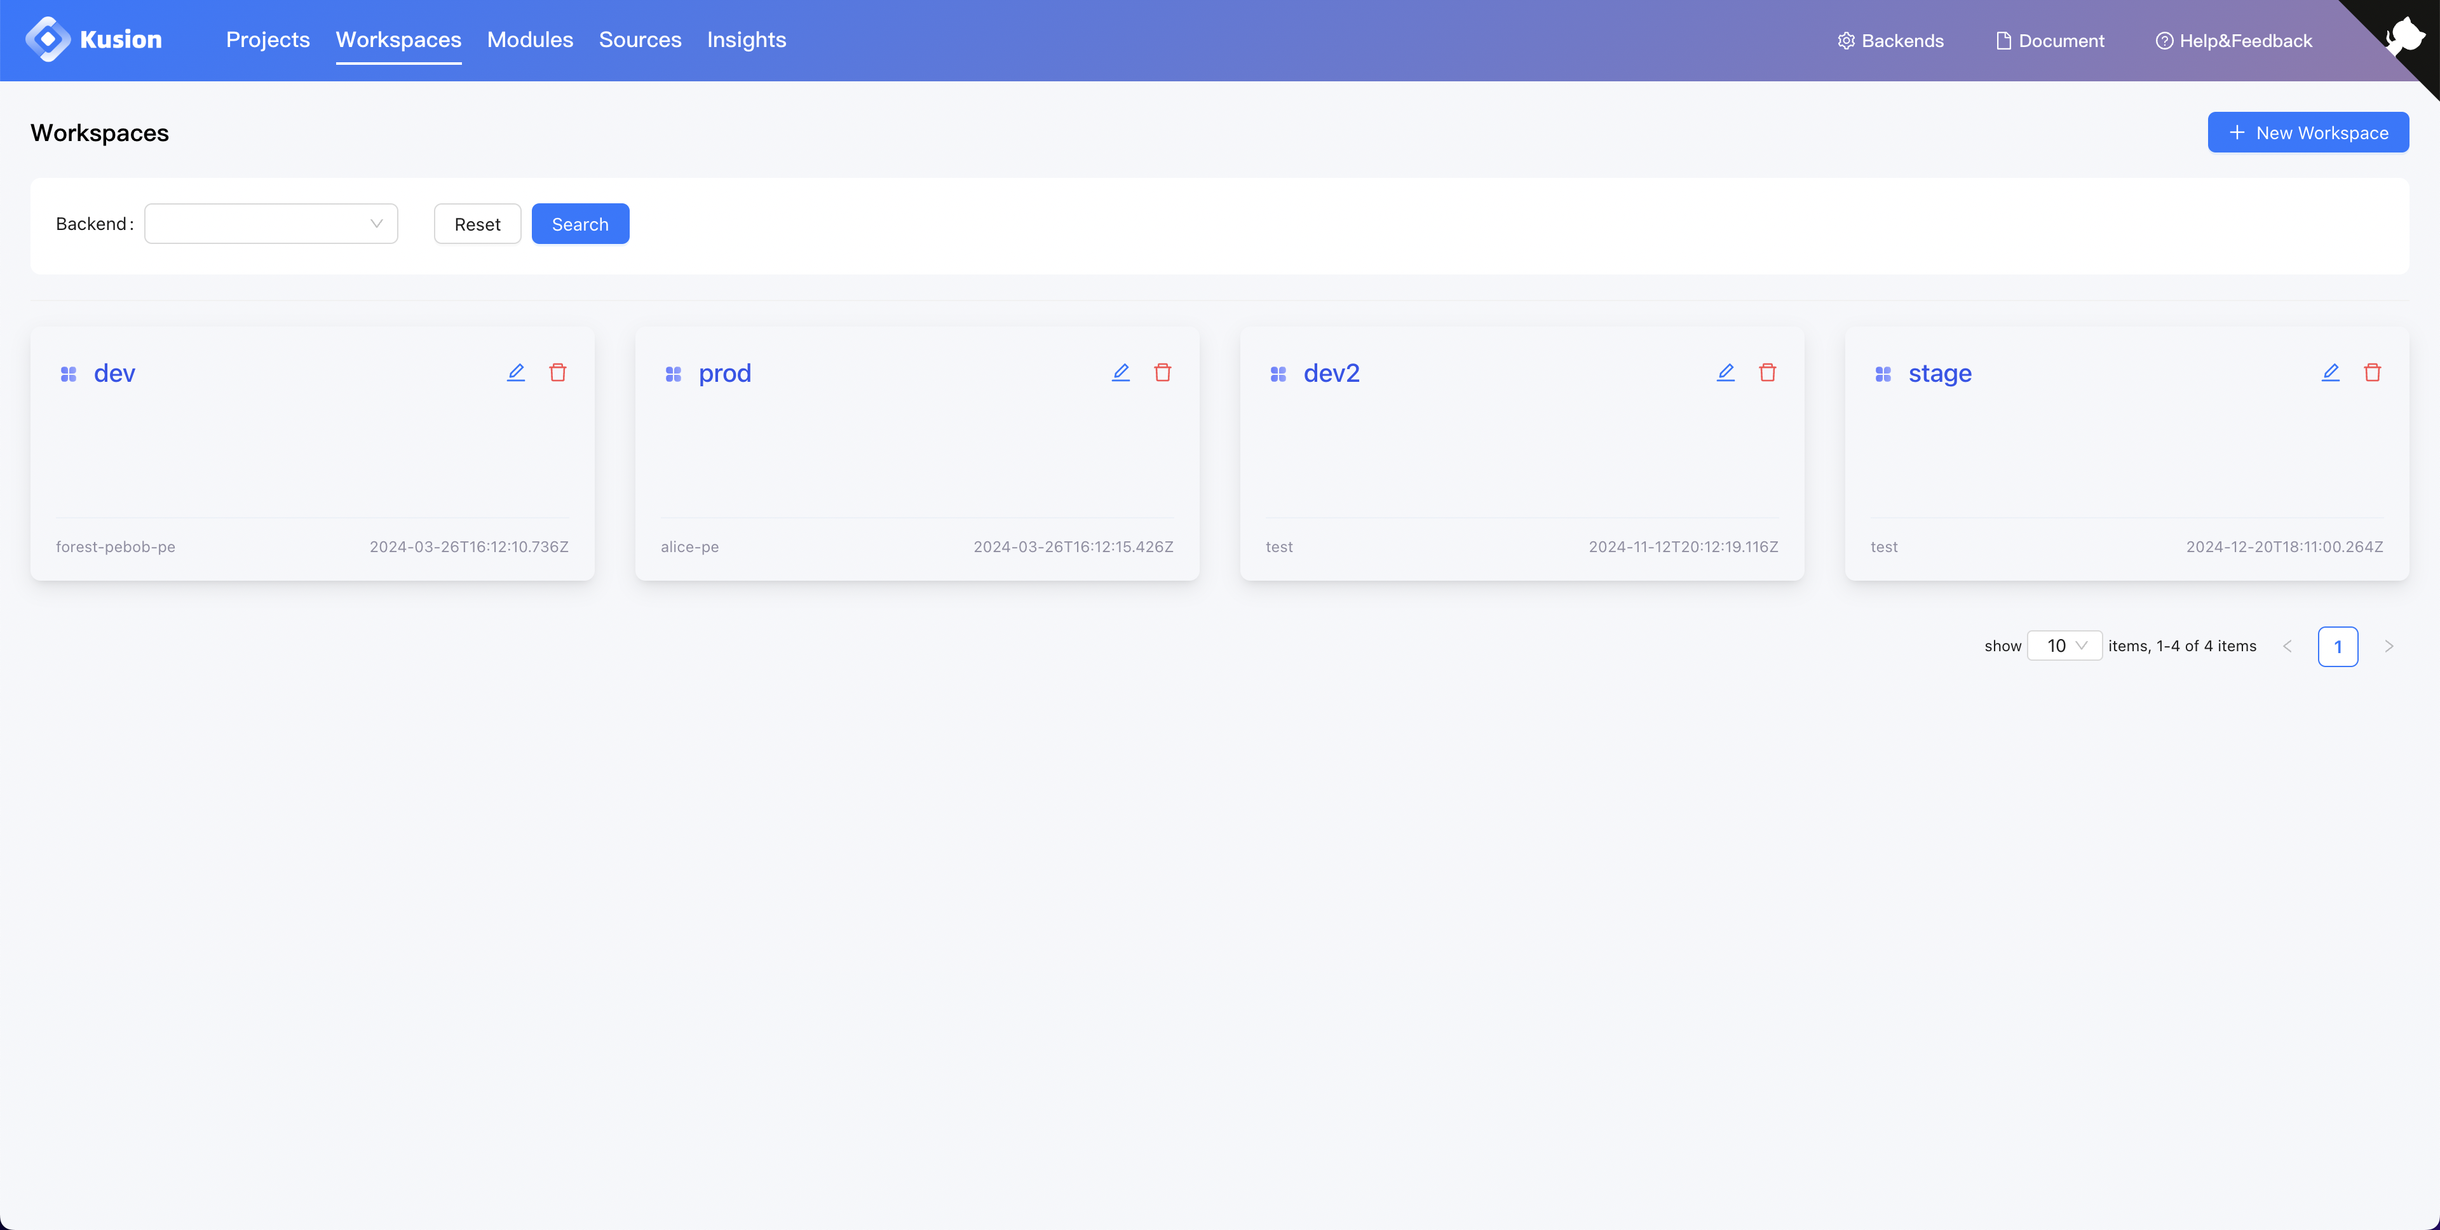Click the Kusion logo

click(95, 39)
